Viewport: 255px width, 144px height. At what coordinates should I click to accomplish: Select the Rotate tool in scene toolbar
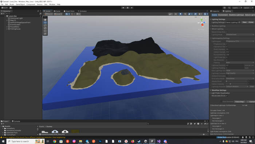[x=45, y=25]
